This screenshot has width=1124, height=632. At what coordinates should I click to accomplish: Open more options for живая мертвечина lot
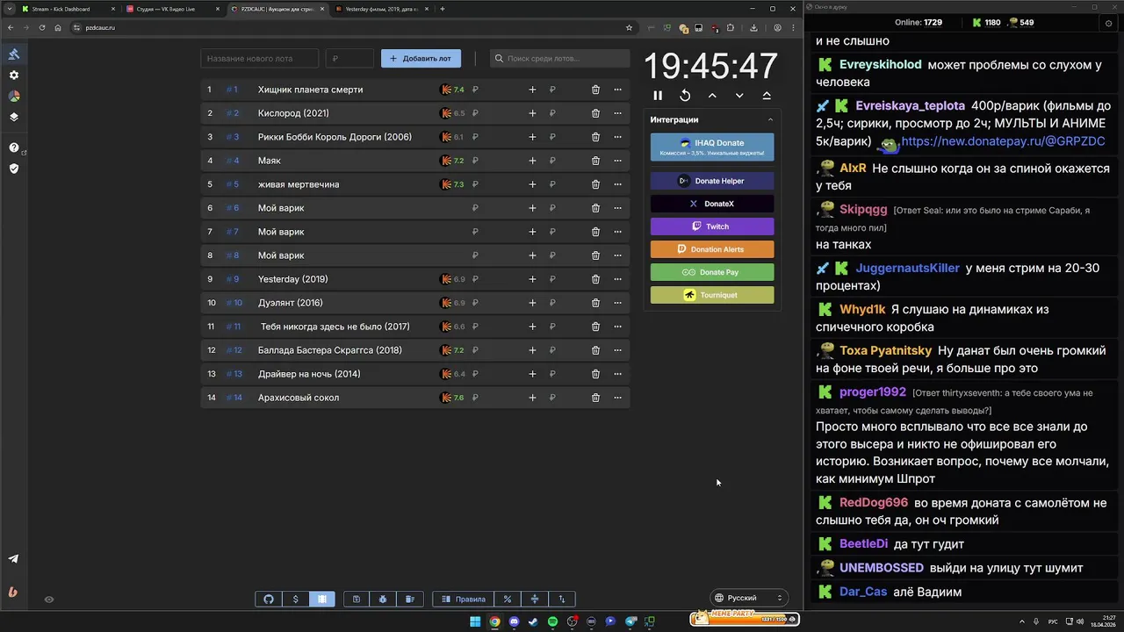617,184
